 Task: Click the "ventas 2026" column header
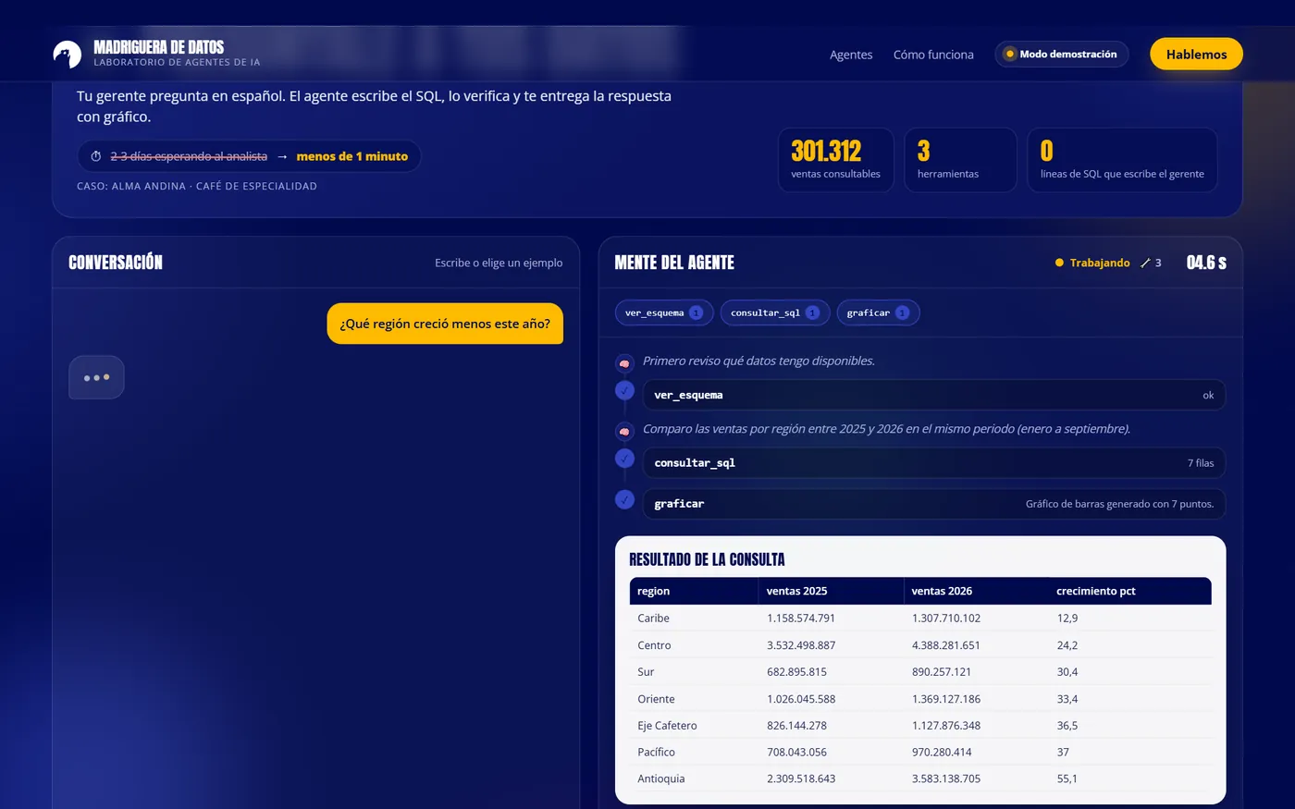tap(976, 591)
